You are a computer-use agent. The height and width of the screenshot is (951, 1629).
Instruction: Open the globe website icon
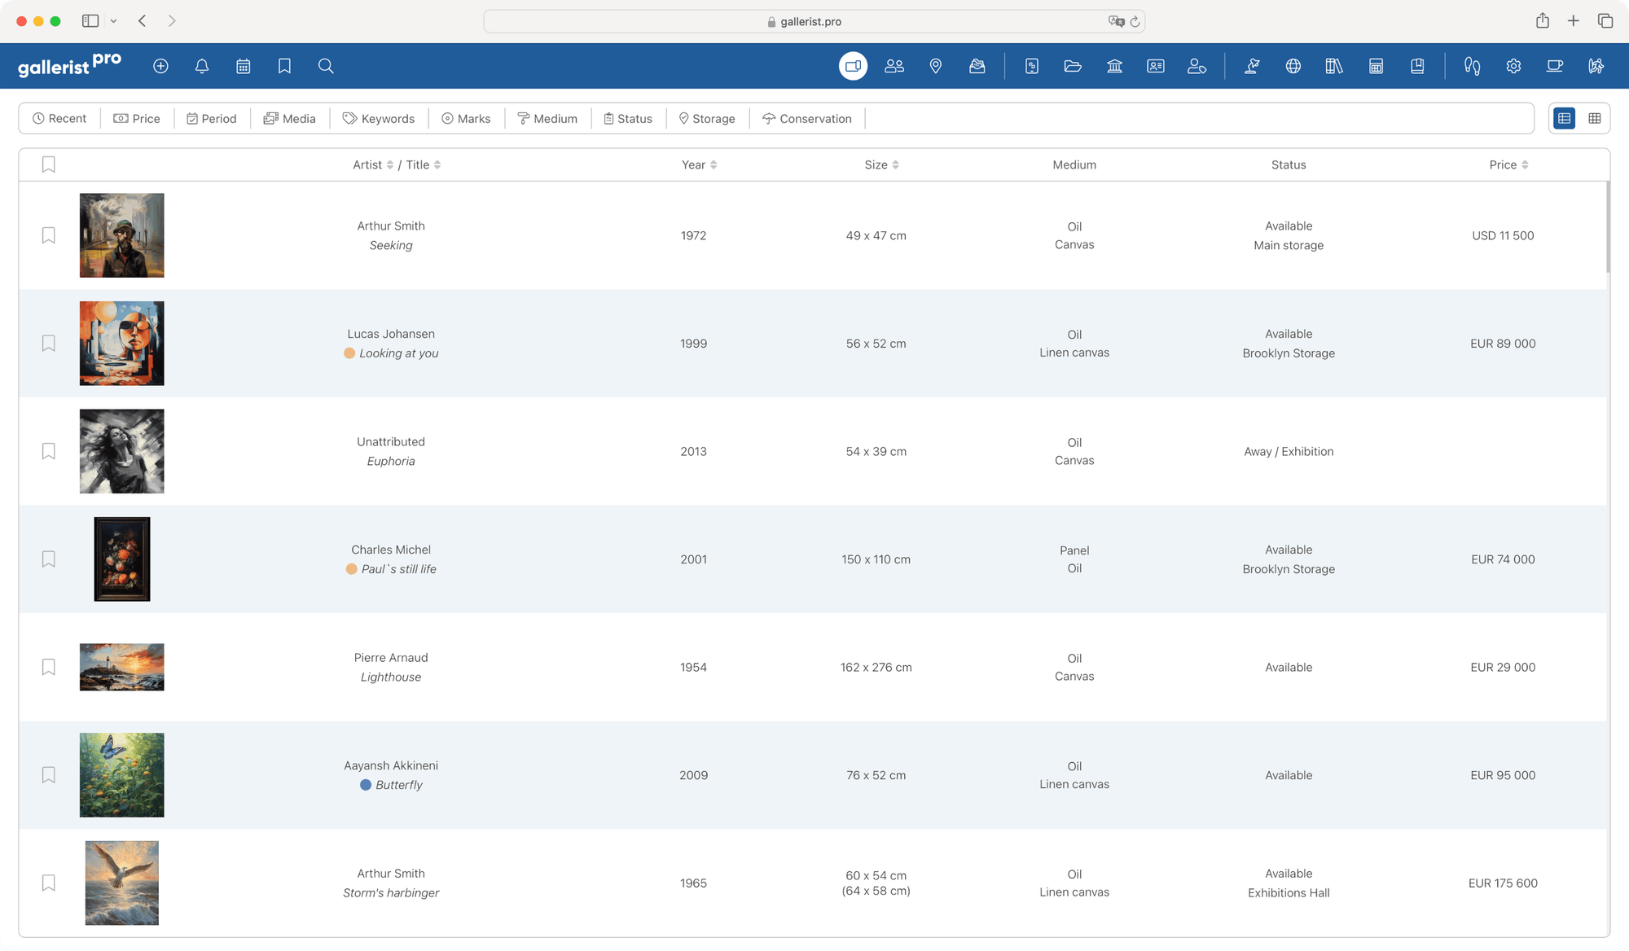point(1293,66)
